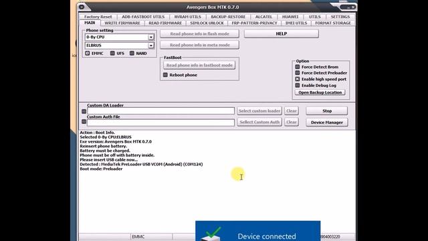Toggle the UFS storage checkbox
This screenshot has width=428, height=241.
[x=112, y=54]
